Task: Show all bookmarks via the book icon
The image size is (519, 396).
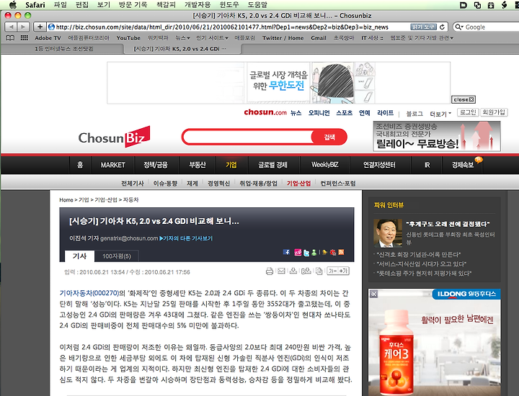Action: tap(10, 38)
